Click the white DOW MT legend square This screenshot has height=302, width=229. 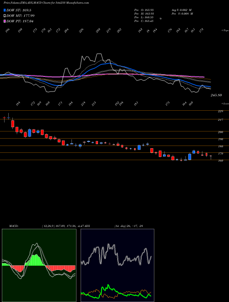click(5, 16)
